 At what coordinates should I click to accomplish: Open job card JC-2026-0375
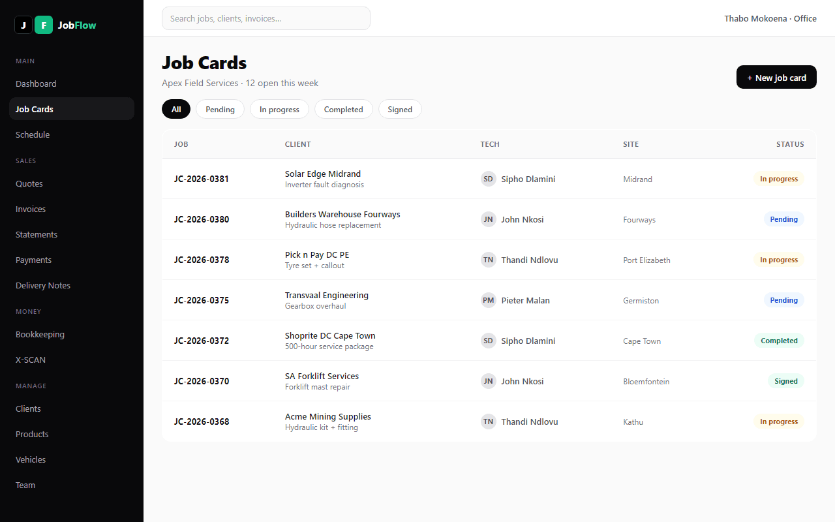coord(202,300)
